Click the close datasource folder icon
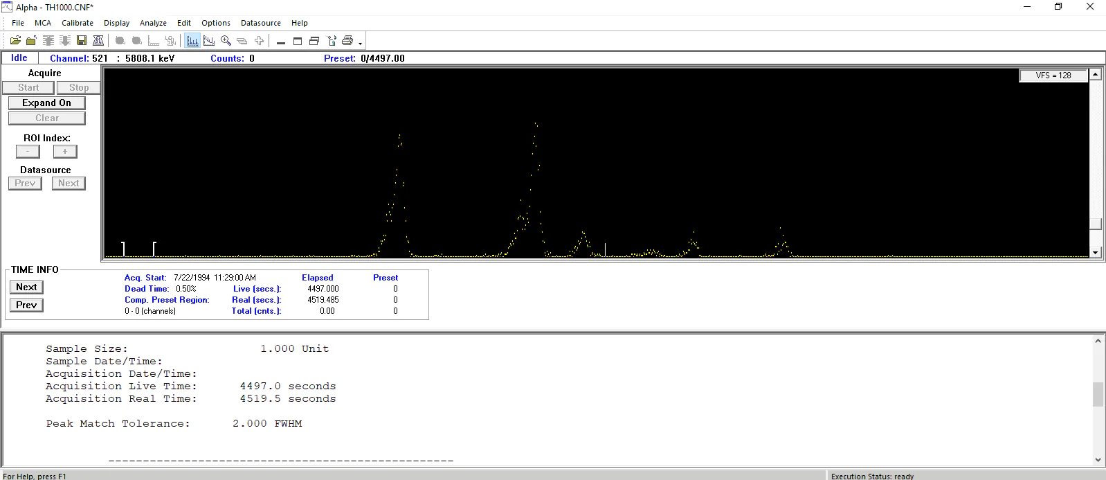 (31, 41)
